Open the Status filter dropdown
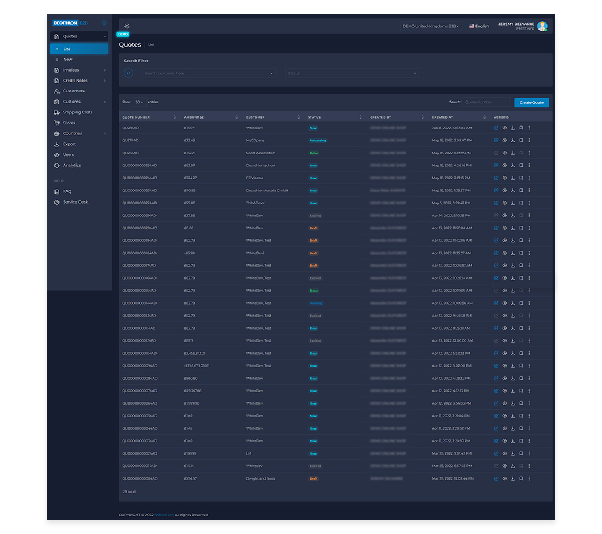The image size is (602, 534). point(352,73)
